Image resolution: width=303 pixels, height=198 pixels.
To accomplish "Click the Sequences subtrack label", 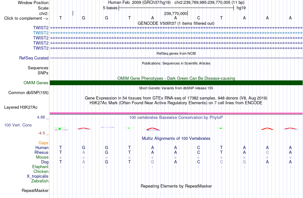I will pyautogui.click(x=38, y=68).
